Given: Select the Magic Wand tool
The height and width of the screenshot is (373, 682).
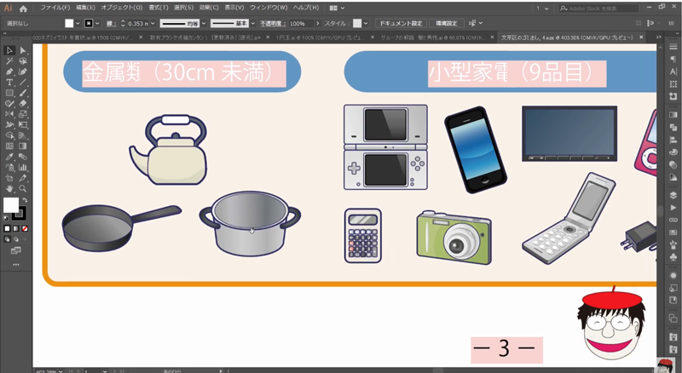Looking at the screenshot, I should pos(9,61).
